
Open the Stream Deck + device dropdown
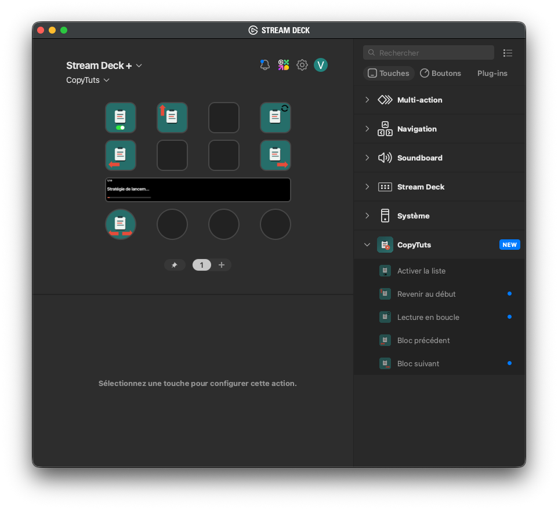pos(104,65)
